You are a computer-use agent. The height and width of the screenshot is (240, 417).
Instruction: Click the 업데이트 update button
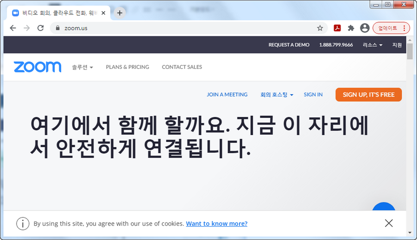point(387,28)
